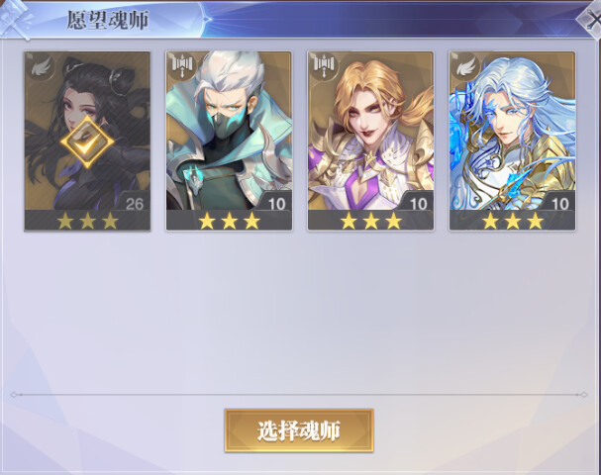Click the three-star rating under the black-haired character
This screenshot has width=601, height=475.
(87, 221)
